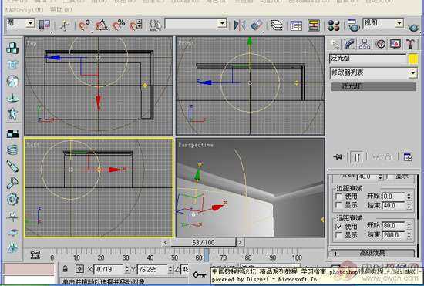This screenshot has height=286, width=424.
Task: Switch to the Display command panel tab
Action: click(395, 44)
